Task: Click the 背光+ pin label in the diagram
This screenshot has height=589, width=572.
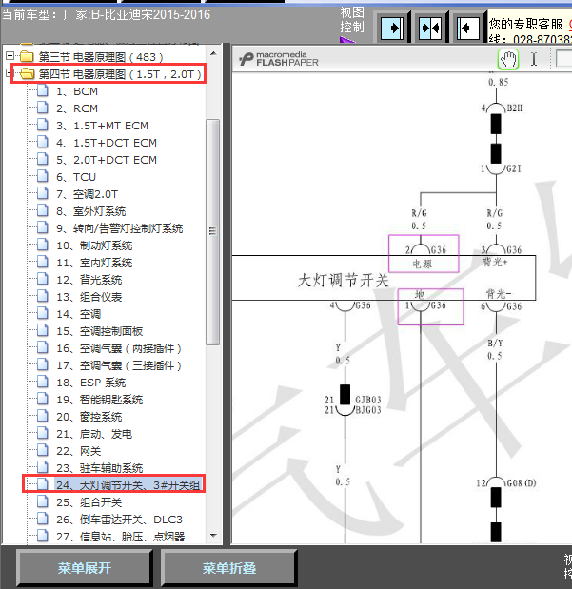Action: [x=495, y=263]
